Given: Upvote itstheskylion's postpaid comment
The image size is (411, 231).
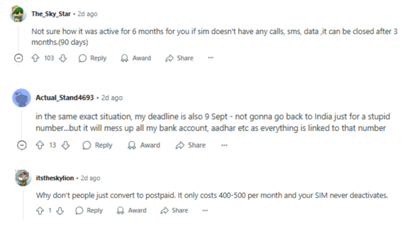Looking at the screenshot, I should (40, 210).
